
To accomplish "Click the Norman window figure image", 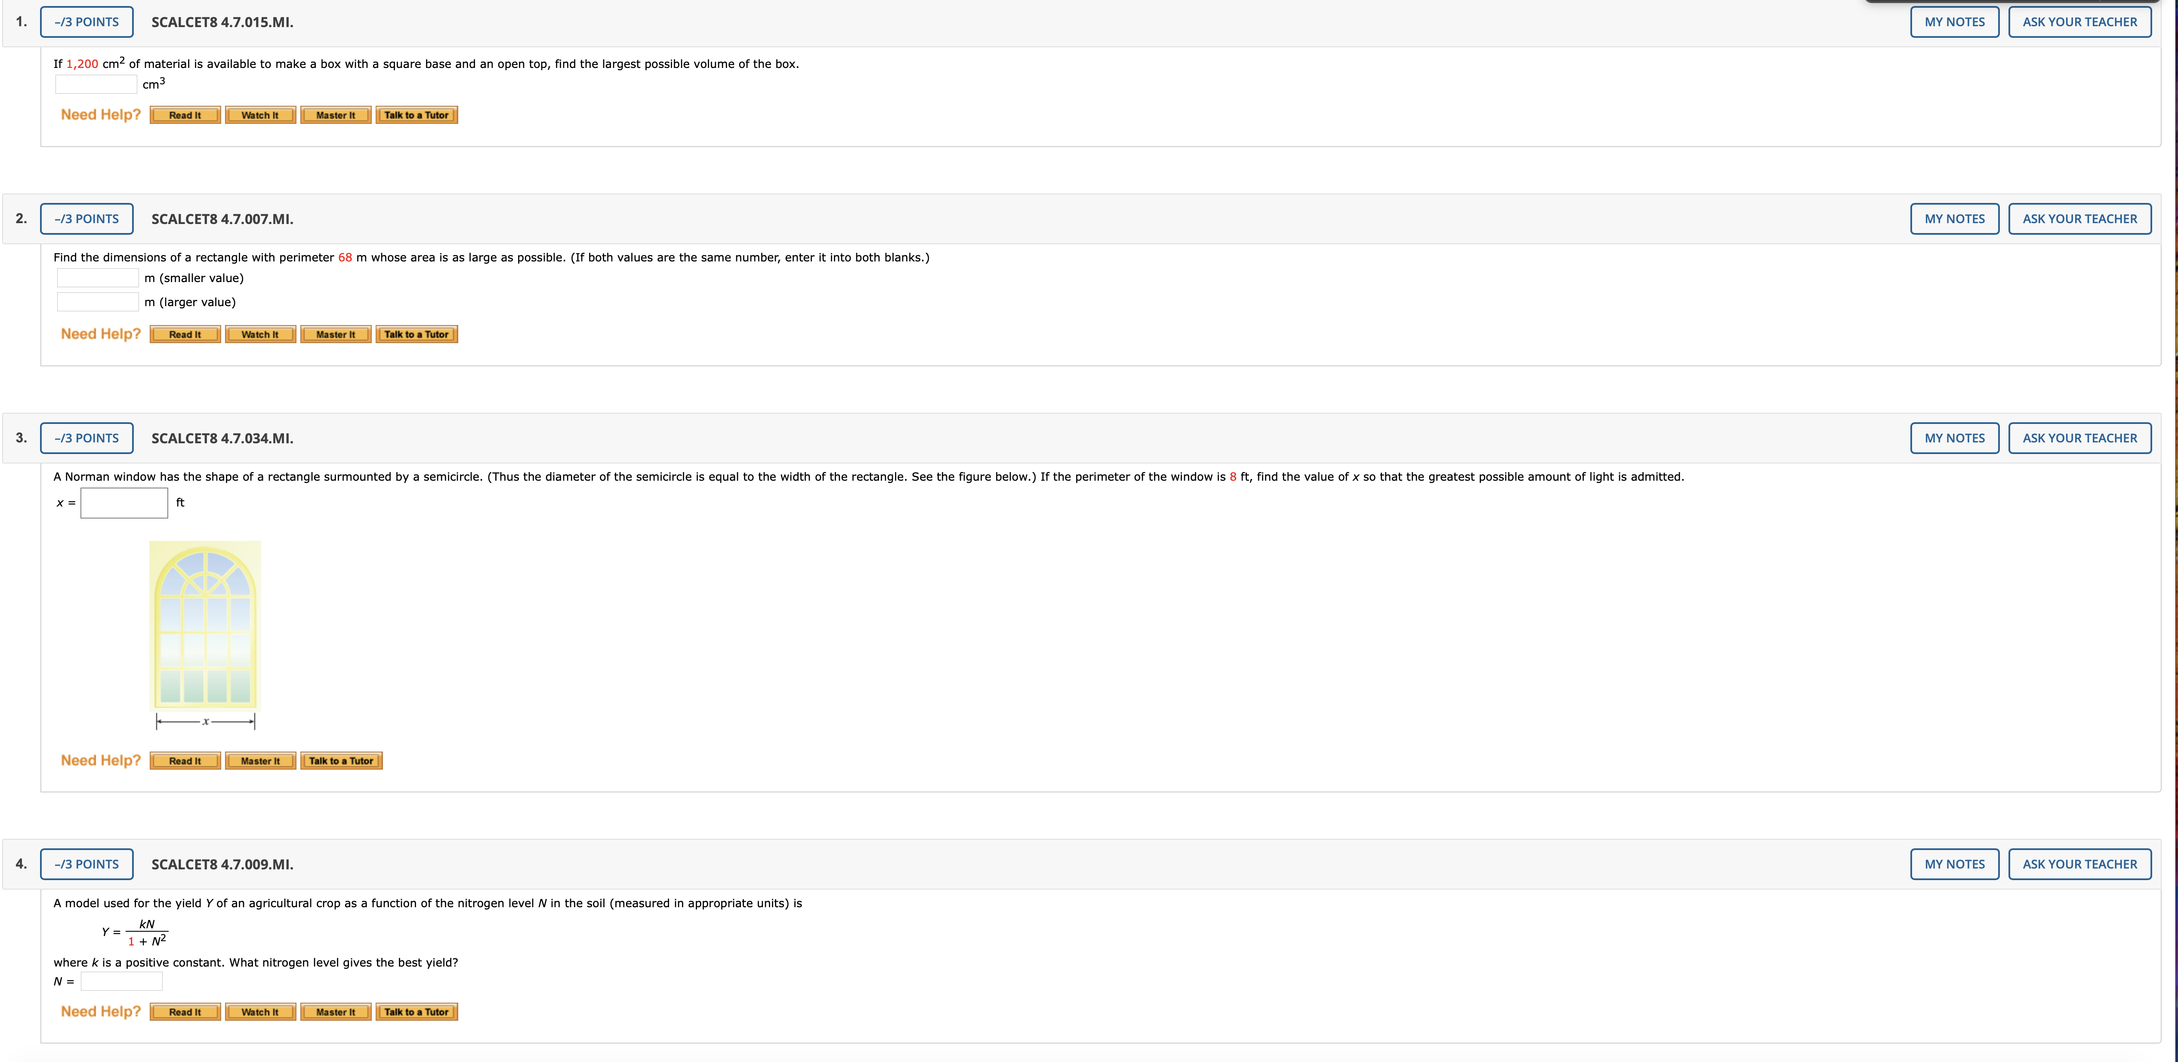I will (x=206, y=626).
